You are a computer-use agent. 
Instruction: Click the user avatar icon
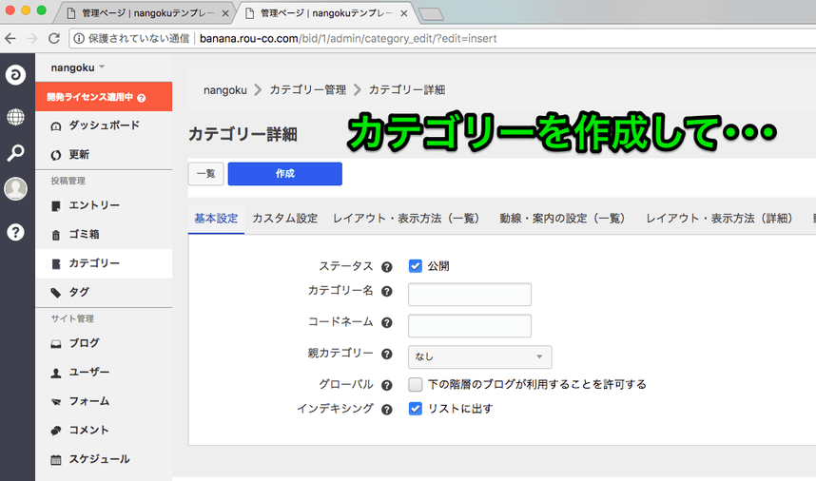pyautogui.click(x=16, y=189)
